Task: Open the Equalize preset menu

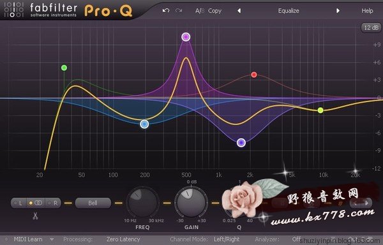Action: click(x=289, y=11)
